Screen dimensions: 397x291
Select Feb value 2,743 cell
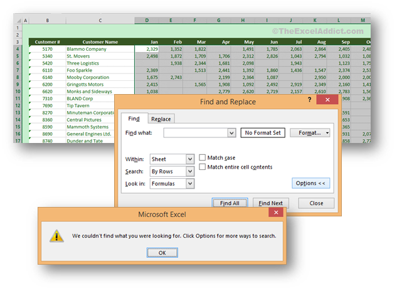coord(171,77)
